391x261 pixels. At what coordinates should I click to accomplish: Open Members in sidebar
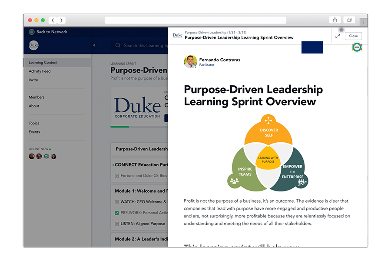pos(36,97)
